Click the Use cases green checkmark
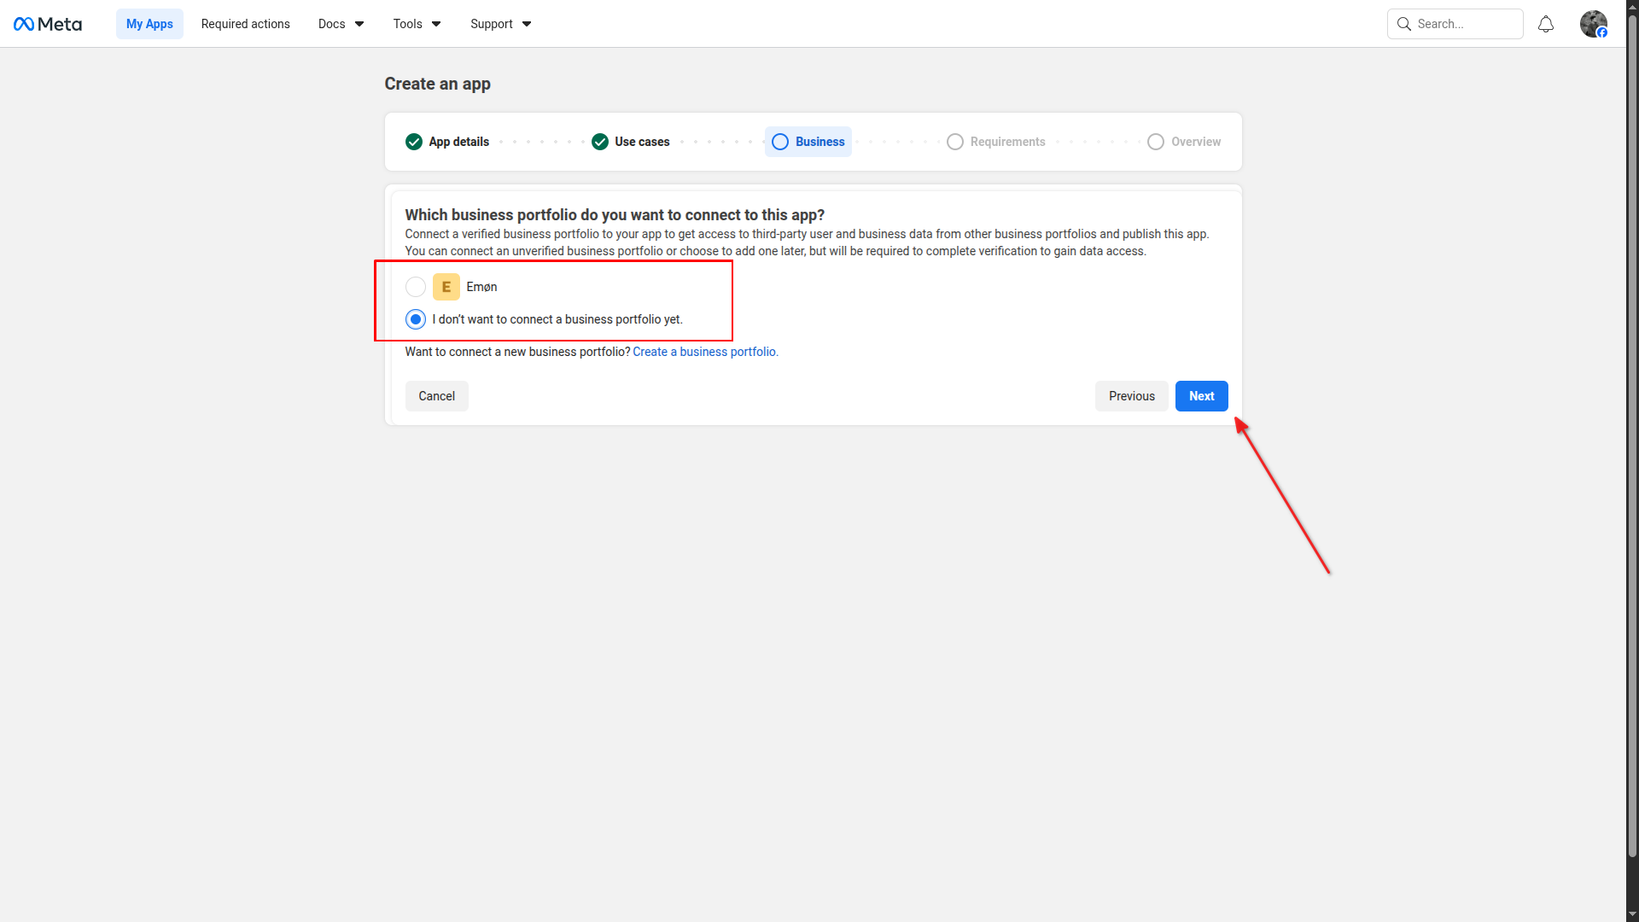Viewport: 1639px width, 922px height. pos(600,142)
